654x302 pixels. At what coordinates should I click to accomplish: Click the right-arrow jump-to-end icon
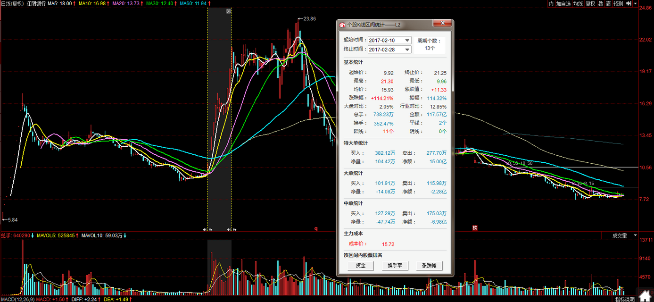pos(629,3)
